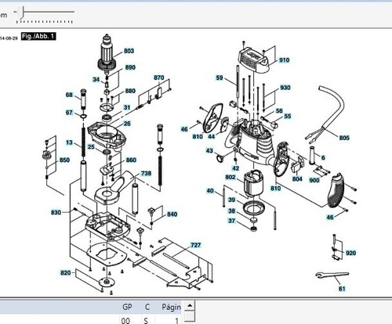Select part number 67 label
The image size is (392, 324).
tap(69, 113)
